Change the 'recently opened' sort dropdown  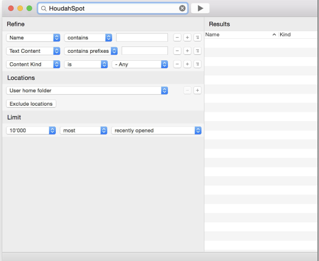[x=156, y=130]
